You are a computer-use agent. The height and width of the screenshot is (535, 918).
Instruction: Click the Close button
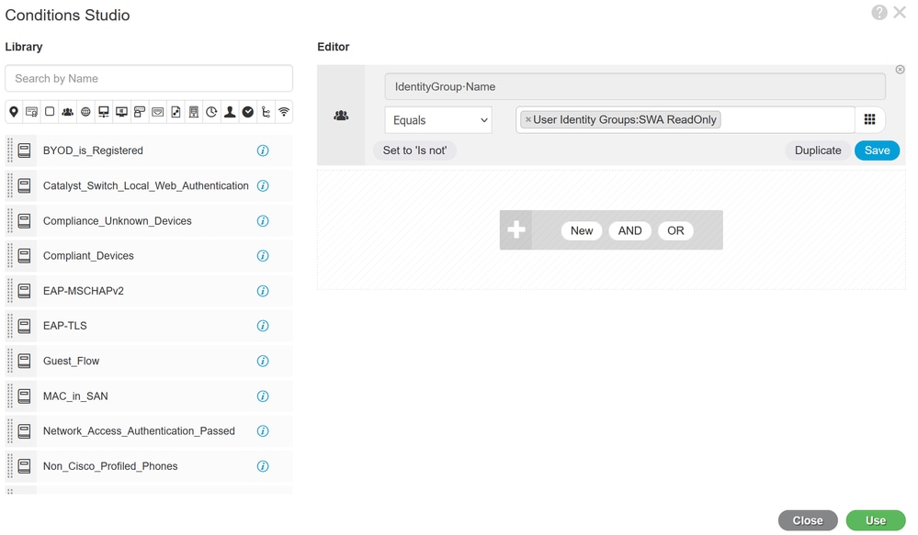tap(808, 520)
